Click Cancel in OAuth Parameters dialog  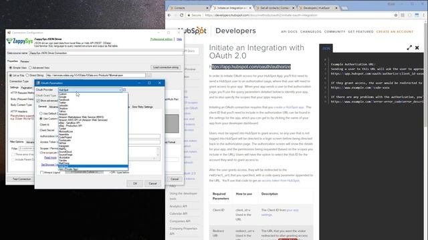tap(152, 183)
